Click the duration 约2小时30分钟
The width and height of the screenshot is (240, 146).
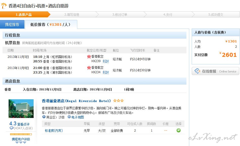(x=140, y=70)
